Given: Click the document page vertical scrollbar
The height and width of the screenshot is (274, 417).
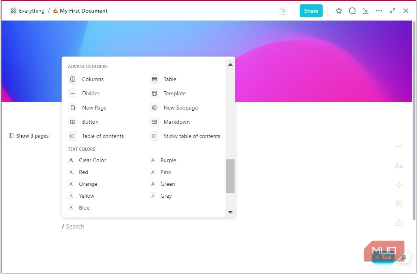Looking at the screenshot, I should click(414, 121).
